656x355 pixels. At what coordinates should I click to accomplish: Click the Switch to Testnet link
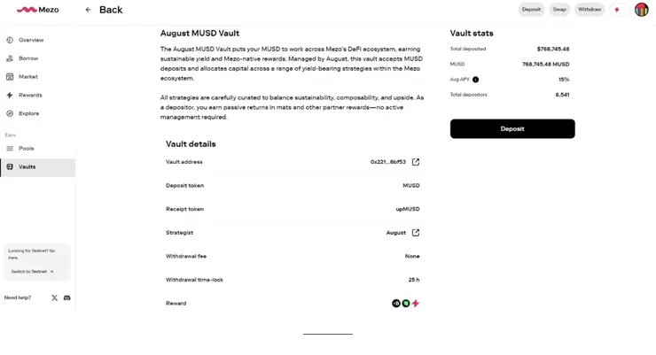point(33,272)
